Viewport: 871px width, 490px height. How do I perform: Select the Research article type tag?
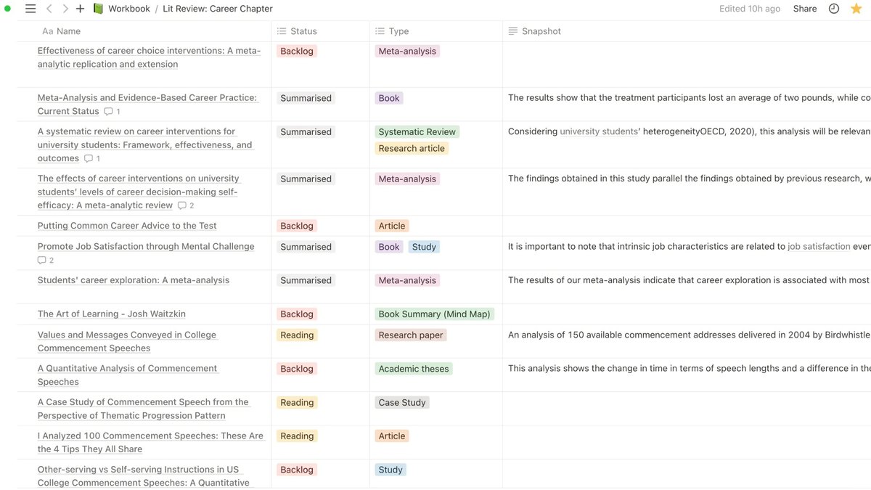[x=412, y=148]
